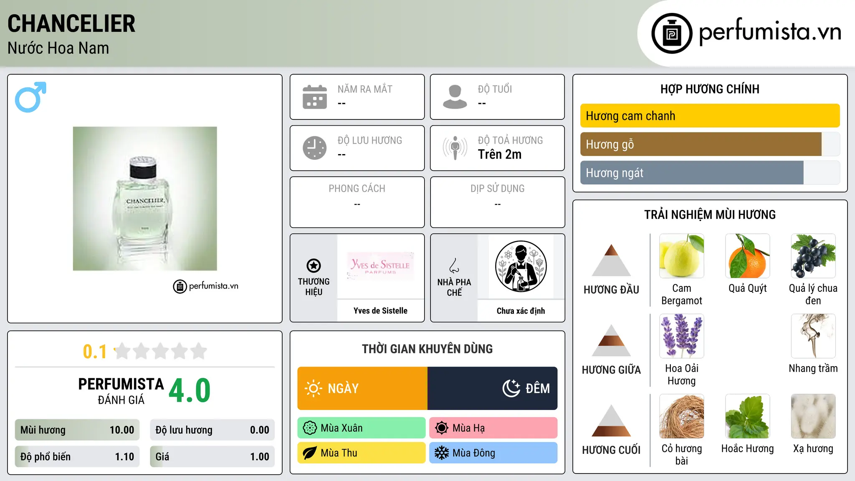Click the perfumer illustration icon
This screenshot has width=855, height=481.
tap(521, 266)
